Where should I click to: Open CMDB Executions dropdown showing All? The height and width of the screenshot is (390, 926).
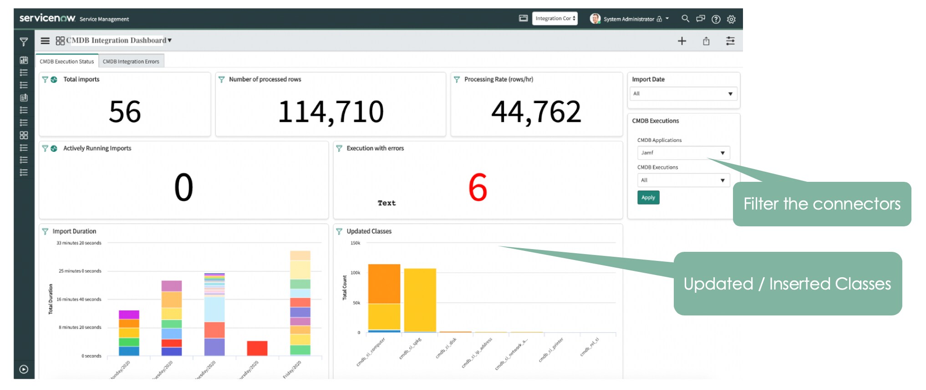pos(683,180)
